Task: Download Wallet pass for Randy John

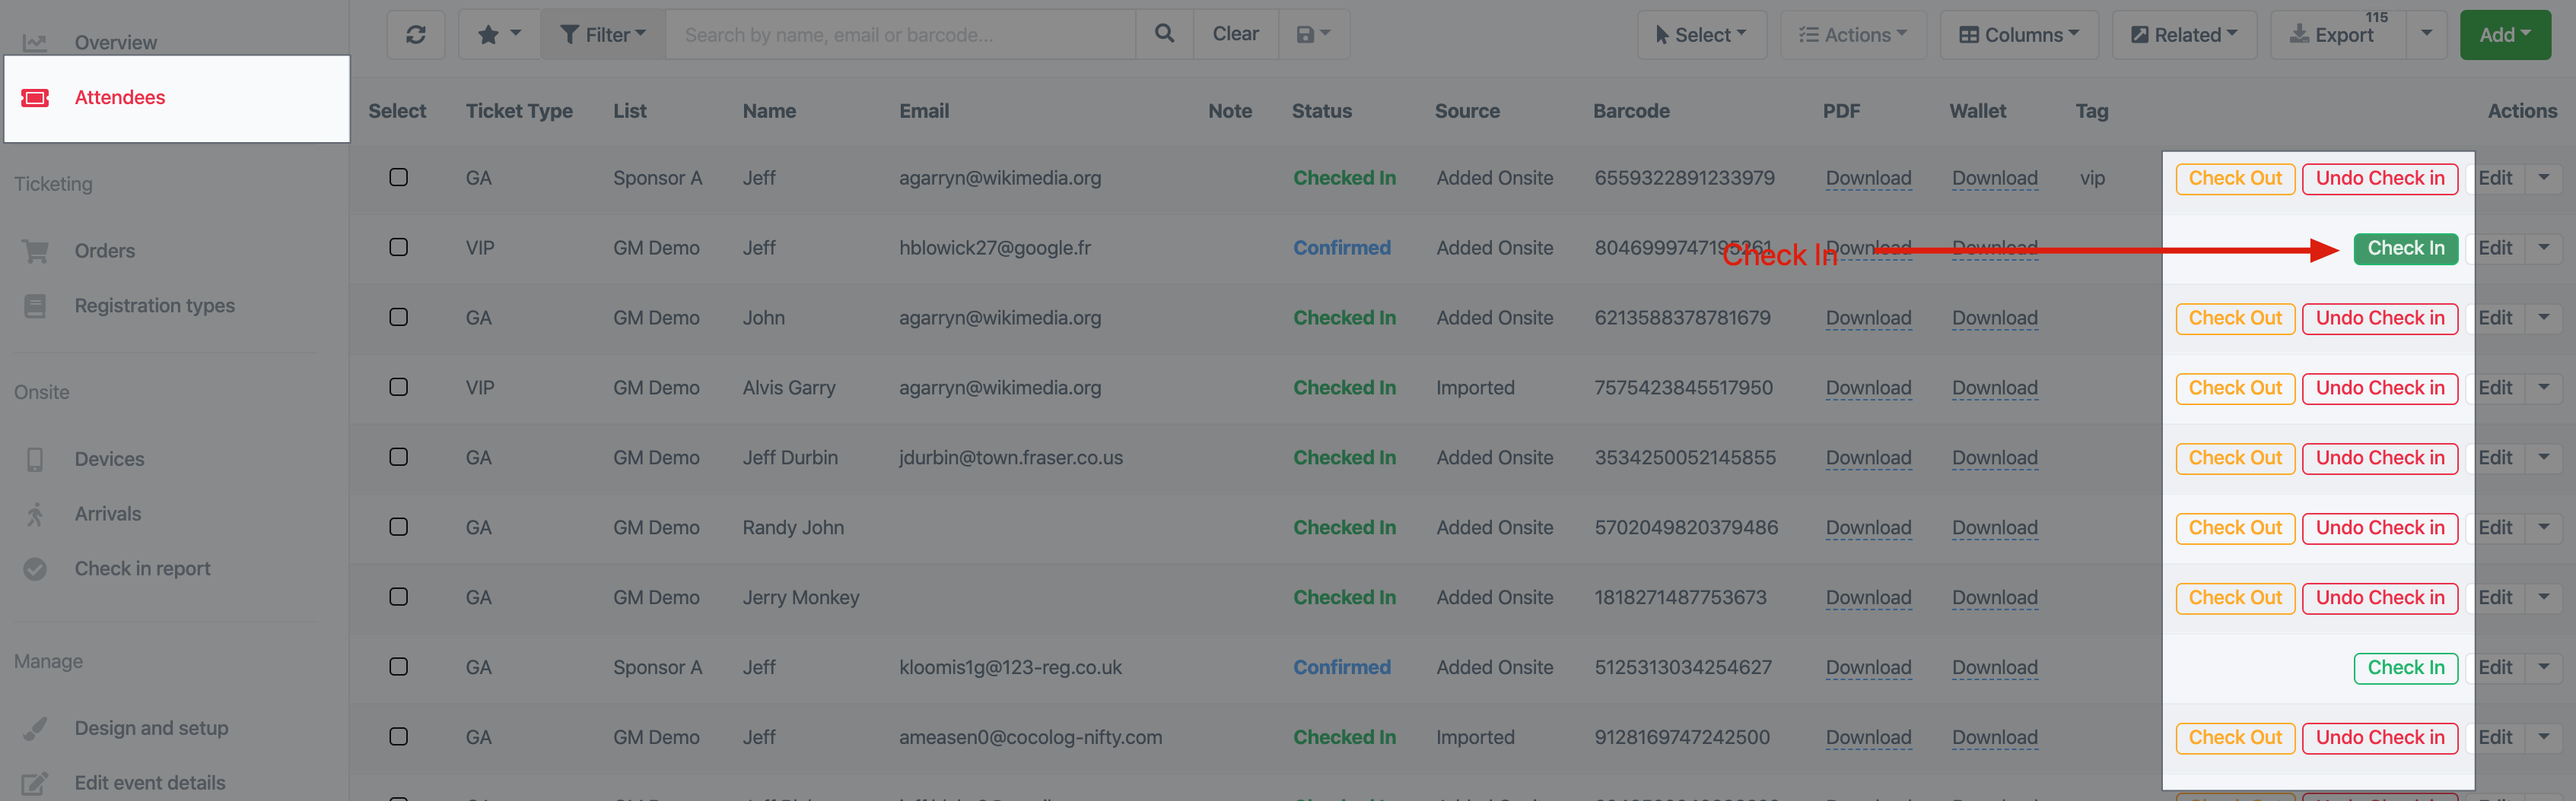Action: [1994, 528]
